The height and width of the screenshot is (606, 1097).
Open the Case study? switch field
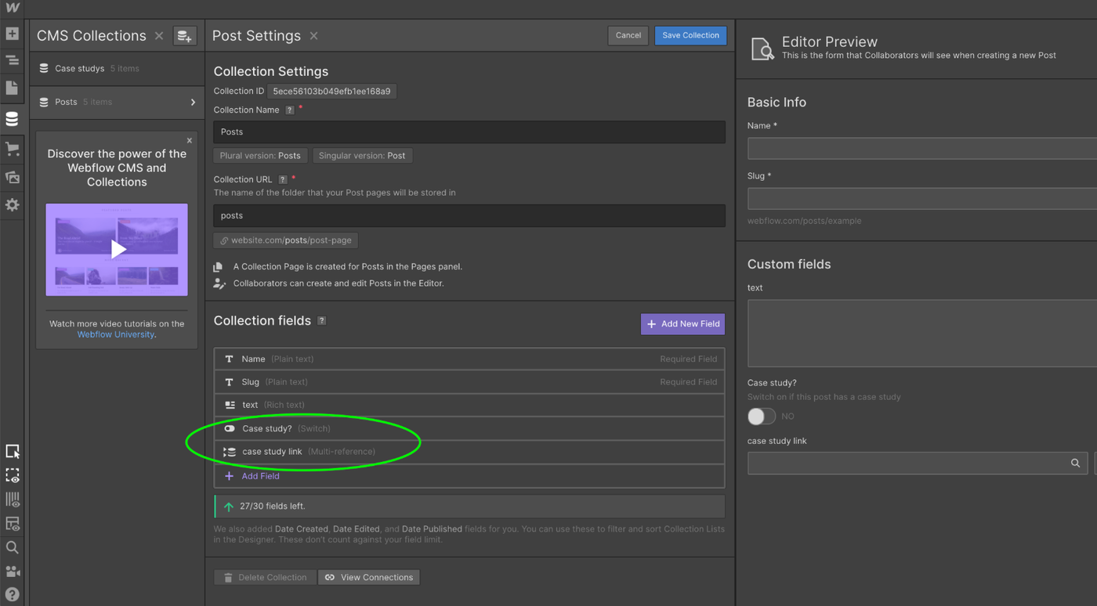[x=469, y=428]
